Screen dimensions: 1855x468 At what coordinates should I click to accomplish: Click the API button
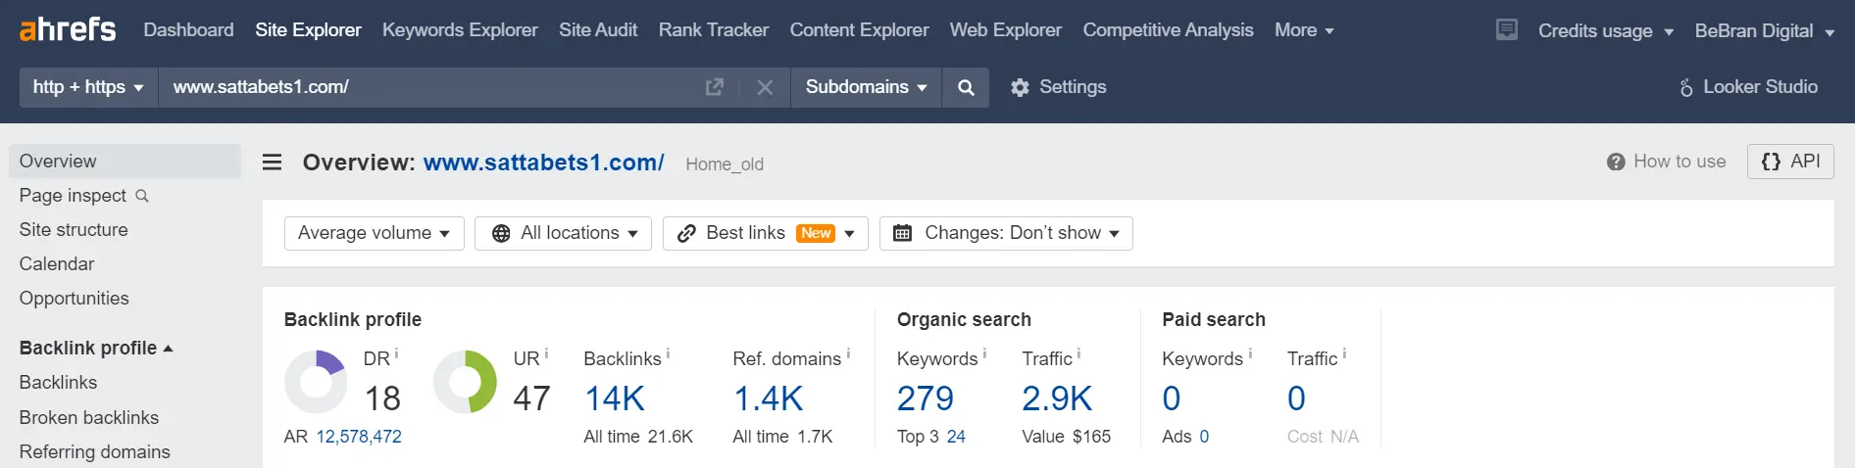1790,162
